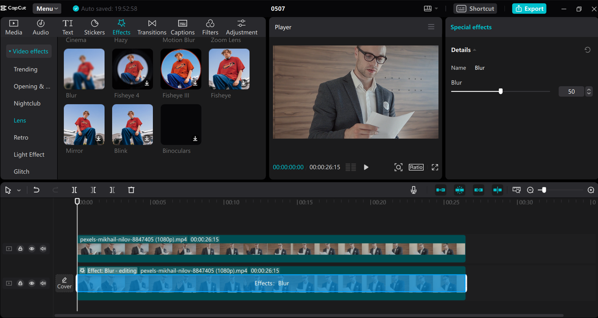Screen dimensions: 598x318
Task: Enter fullscreen player mode
Action: (435, 167)
